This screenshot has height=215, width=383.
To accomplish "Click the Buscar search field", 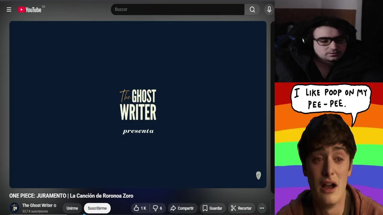I will [x=178, y=10].
